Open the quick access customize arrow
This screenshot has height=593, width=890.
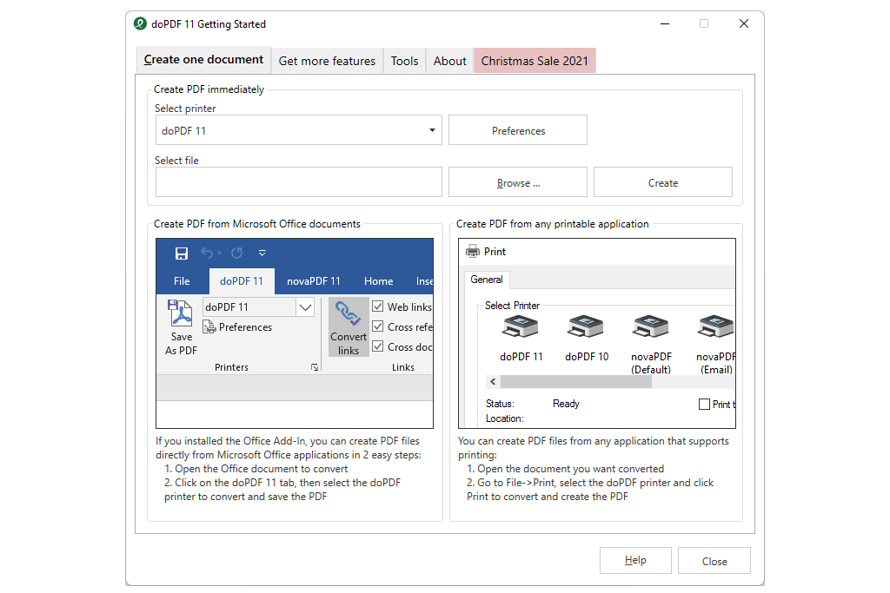click(x=262, y=253)
